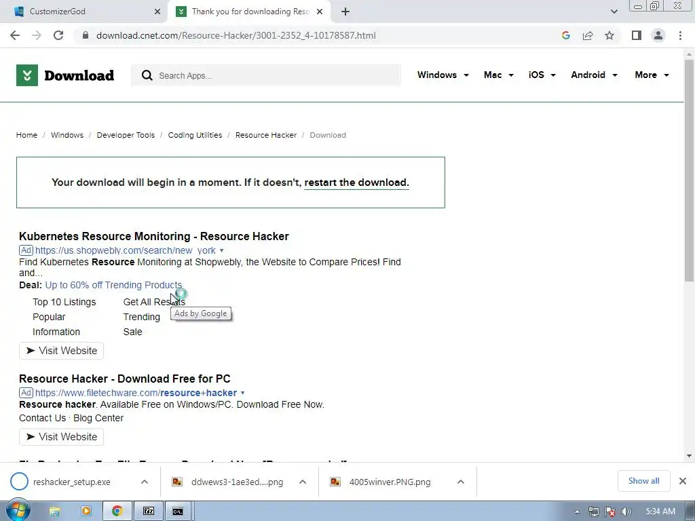Open Chrome's three-dot menu

(680, 35)
